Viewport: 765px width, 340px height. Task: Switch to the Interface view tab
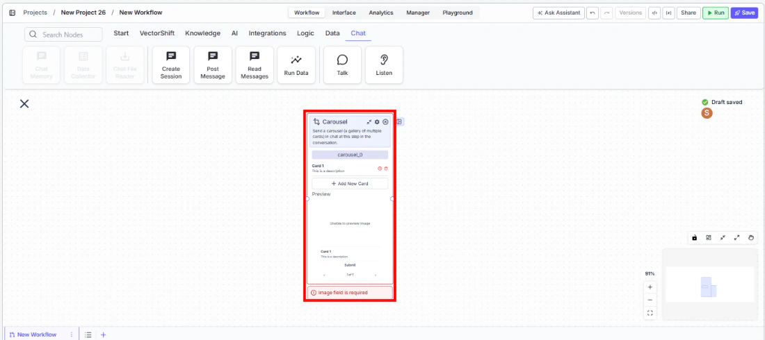click(x=344, y=12)
